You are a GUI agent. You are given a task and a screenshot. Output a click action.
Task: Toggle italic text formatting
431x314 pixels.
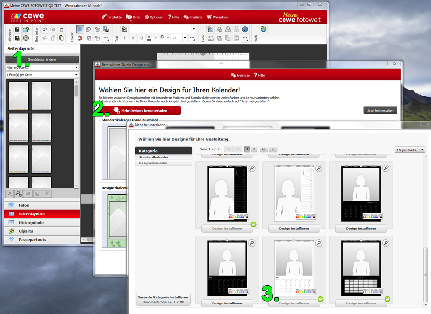(133, 38)
